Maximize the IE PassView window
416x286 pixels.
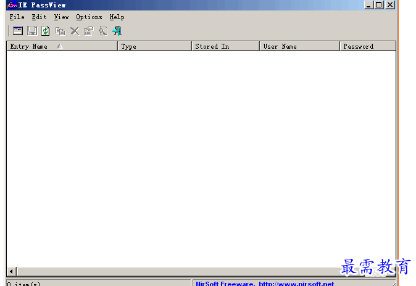(378, 5)
